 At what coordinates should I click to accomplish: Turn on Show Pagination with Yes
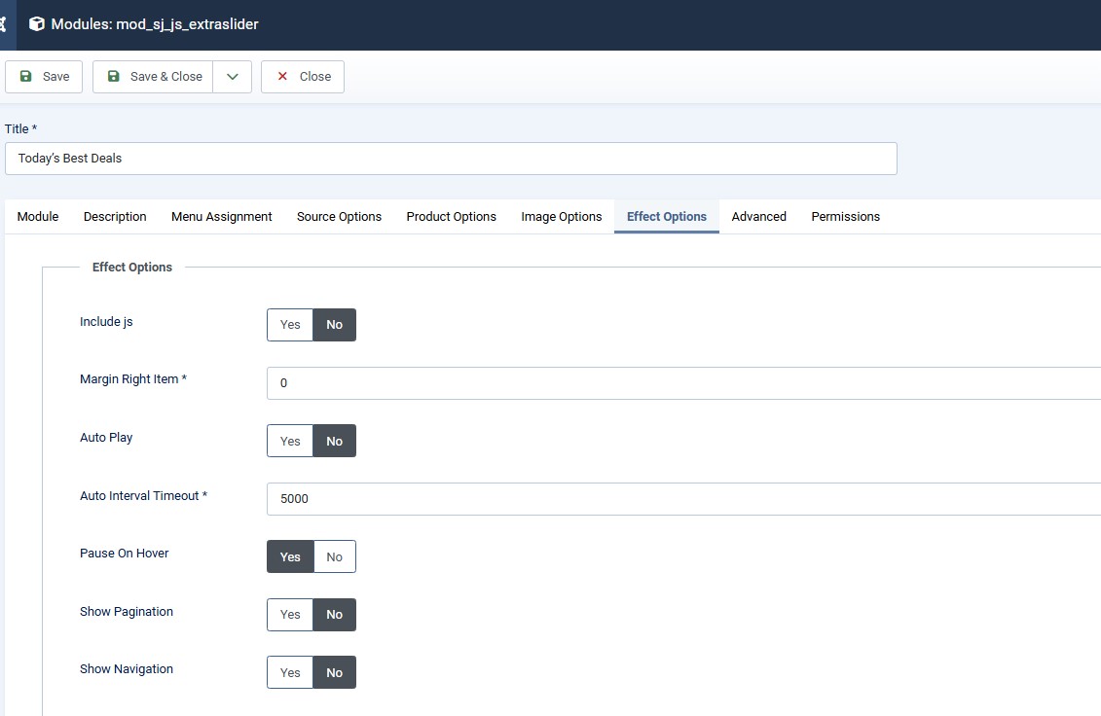[290, 615]
